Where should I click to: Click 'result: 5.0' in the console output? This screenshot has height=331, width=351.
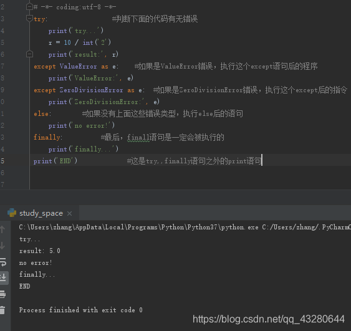tap(40, 251)
